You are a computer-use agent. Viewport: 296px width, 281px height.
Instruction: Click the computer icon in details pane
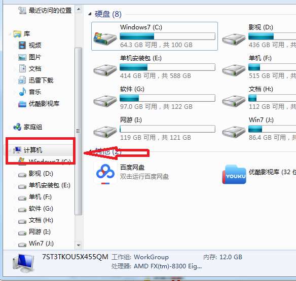pyautogui.click(x=23, y=264)
